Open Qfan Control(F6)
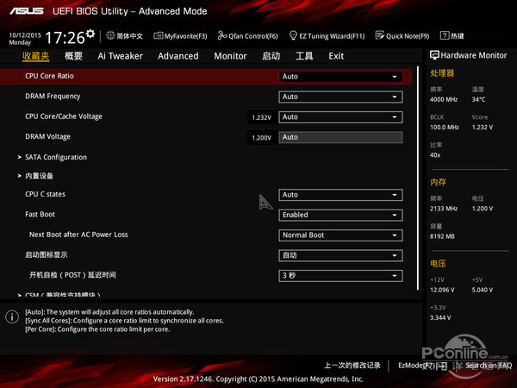 click(247, 36)
